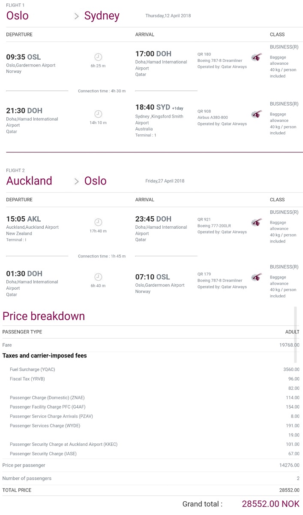Click the clock icon for the 6h 40m flight
Image resolution: width=303 pixels, height=515 pixels.
(x=98, y=277)
